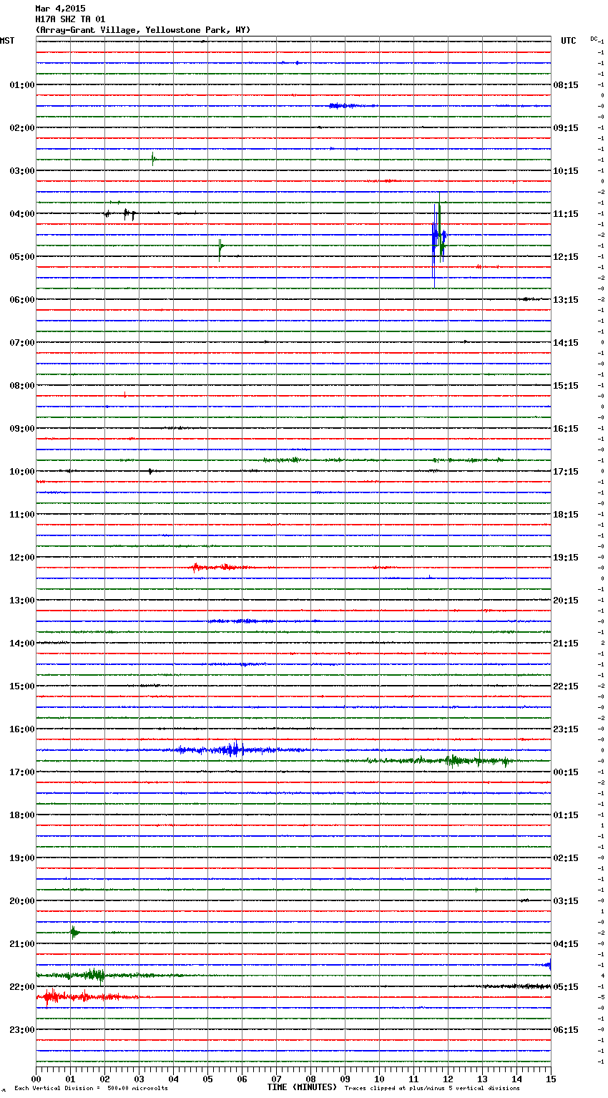Select the 06:00 MST time label
Screen dimensions: 608x1098
tap(21, 300)
